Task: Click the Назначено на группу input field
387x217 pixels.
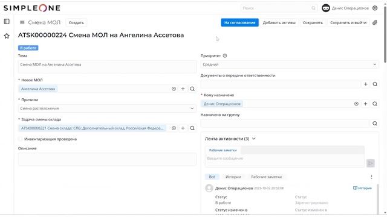Action: (x=285, y=124)
